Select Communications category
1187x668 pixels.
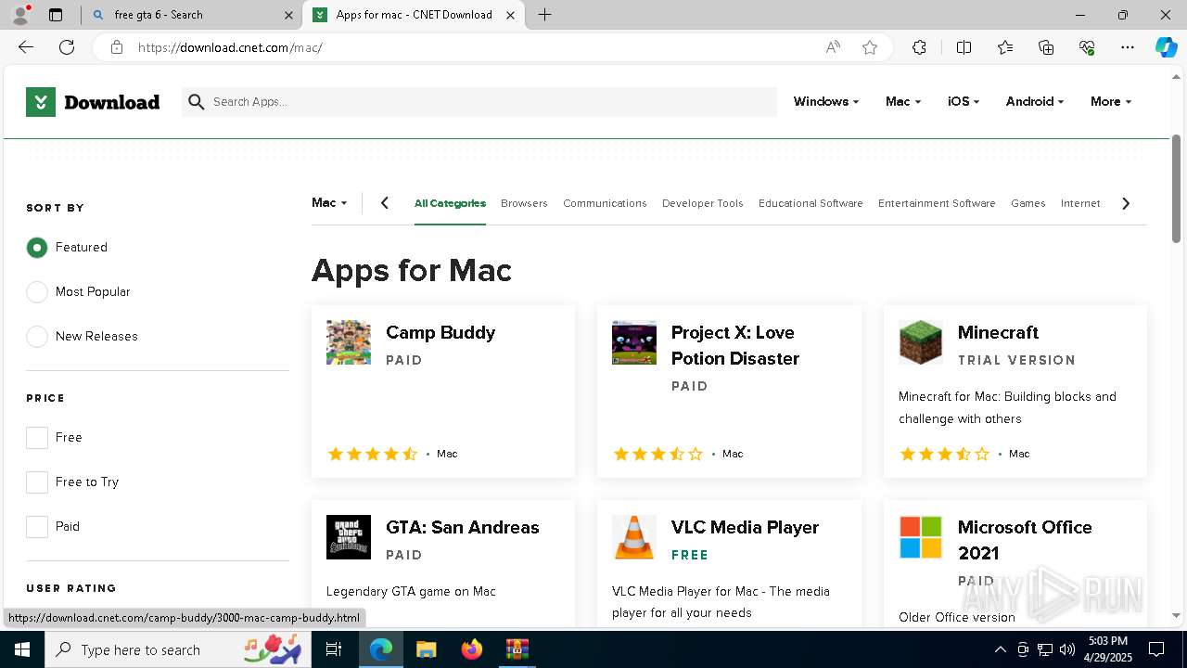pyautogui.click(x=605, y=203)
